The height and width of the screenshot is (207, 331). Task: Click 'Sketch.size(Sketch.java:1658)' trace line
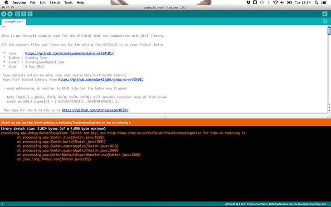pyautogui.click(x=60, y=137)
